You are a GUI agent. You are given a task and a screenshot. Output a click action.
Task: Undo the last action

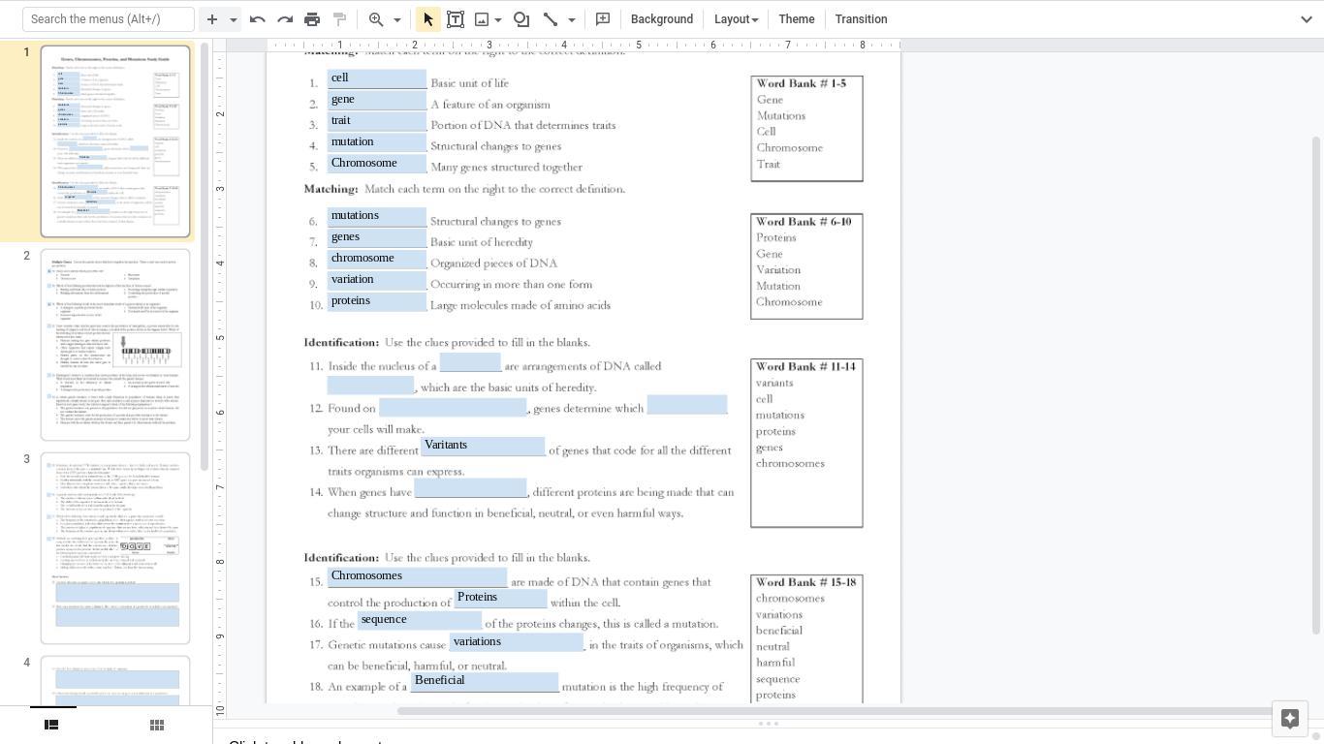(258, 19)
